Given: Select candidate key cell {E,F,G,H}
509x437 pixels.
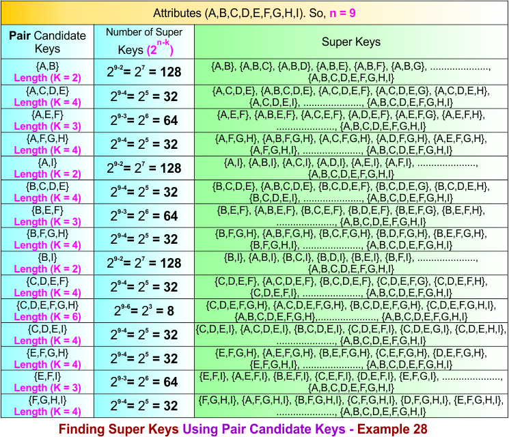Looking at the screenshot, I should coord(47,358).
